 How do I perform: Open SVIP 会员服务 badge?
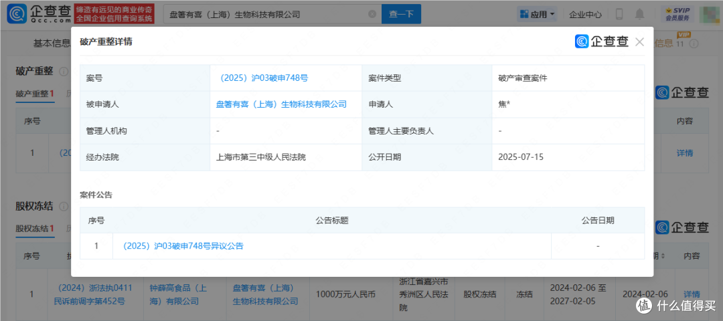(x=677, y=14)
